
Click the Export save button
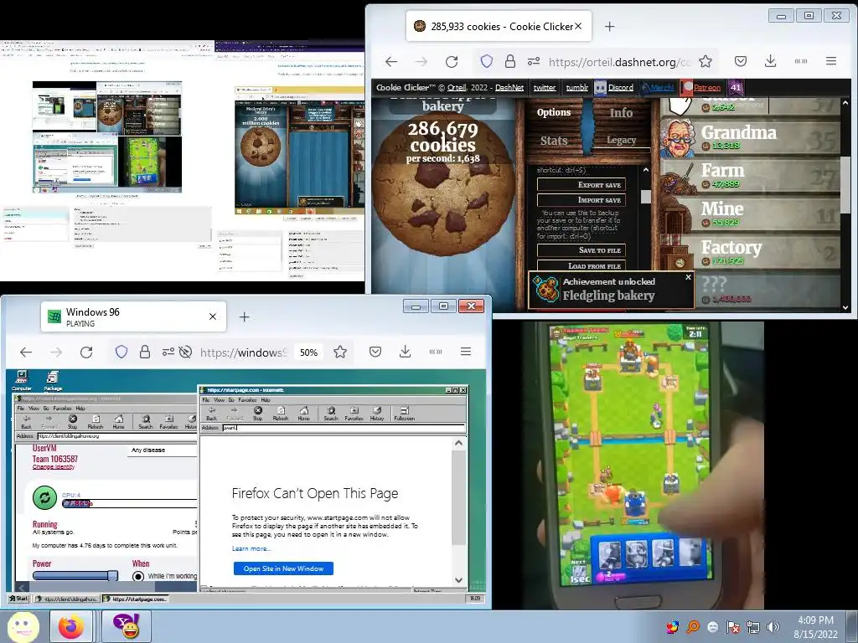pos(581,185)
